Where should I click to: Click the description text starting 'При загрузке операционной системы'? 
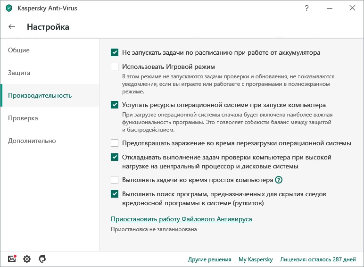pos(227,122)
